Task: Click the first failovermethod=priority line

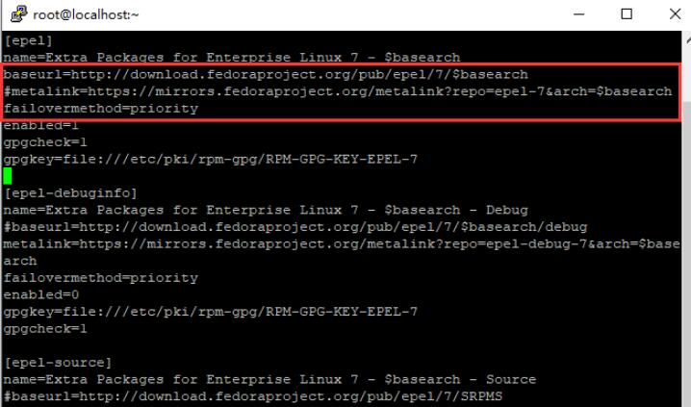Action: pyautogui.click(x=101, y=109)
